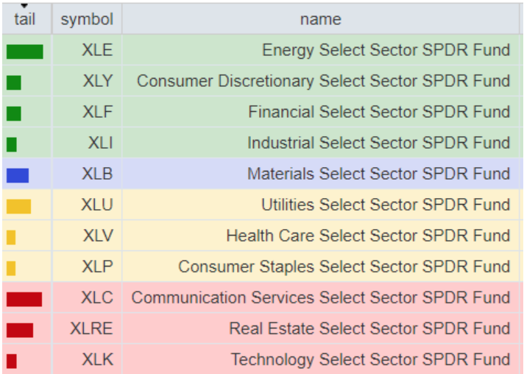Click the yellow tail bar for XLU

coord(19,206)
